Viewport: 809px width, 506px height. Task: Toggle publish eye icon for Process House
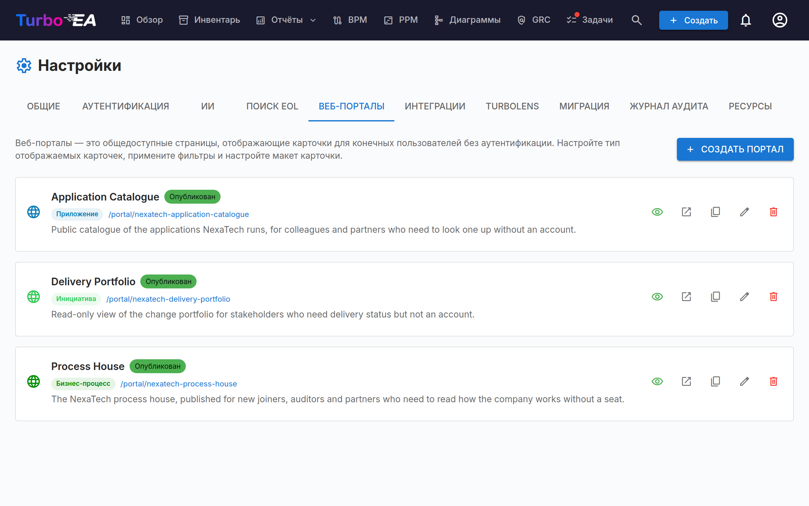[x=657, y=381]
